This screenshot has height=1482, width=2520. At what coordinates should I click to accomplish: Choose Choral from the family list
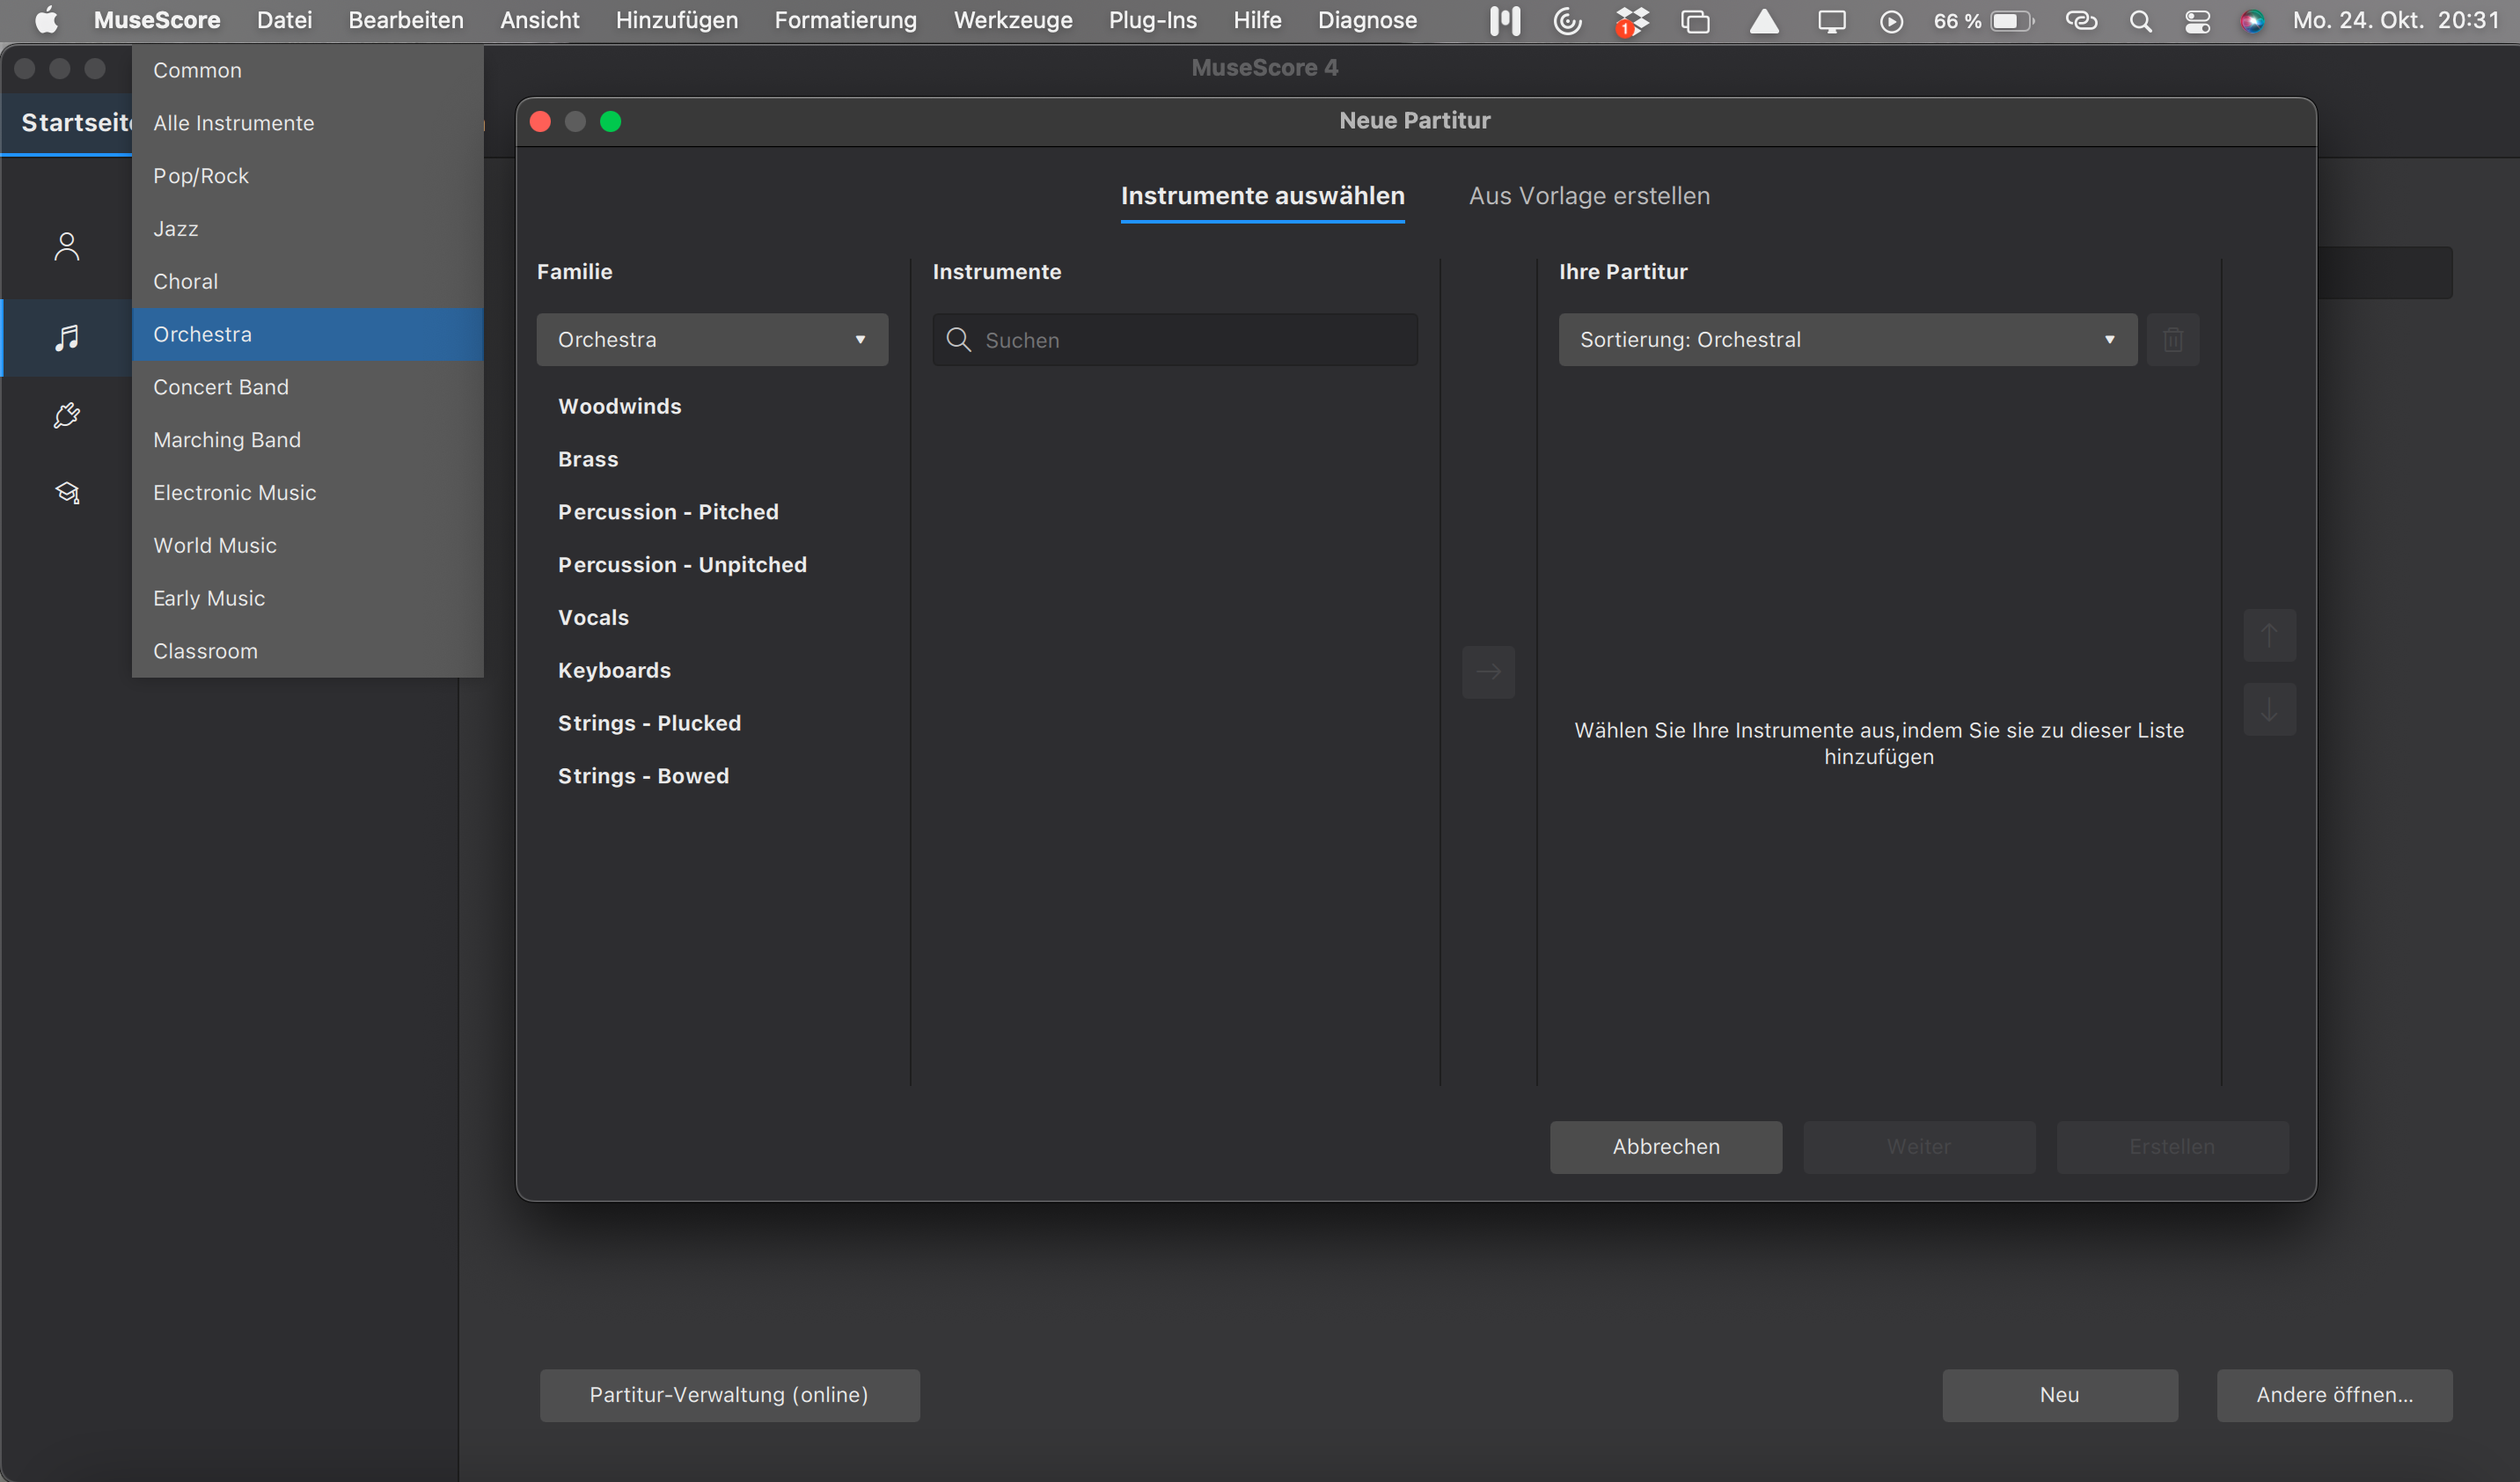point(308,282)
